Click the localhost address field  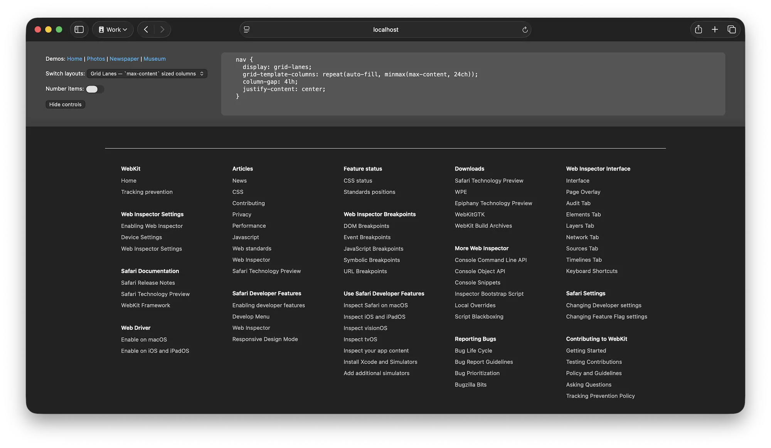pos(385,30)
